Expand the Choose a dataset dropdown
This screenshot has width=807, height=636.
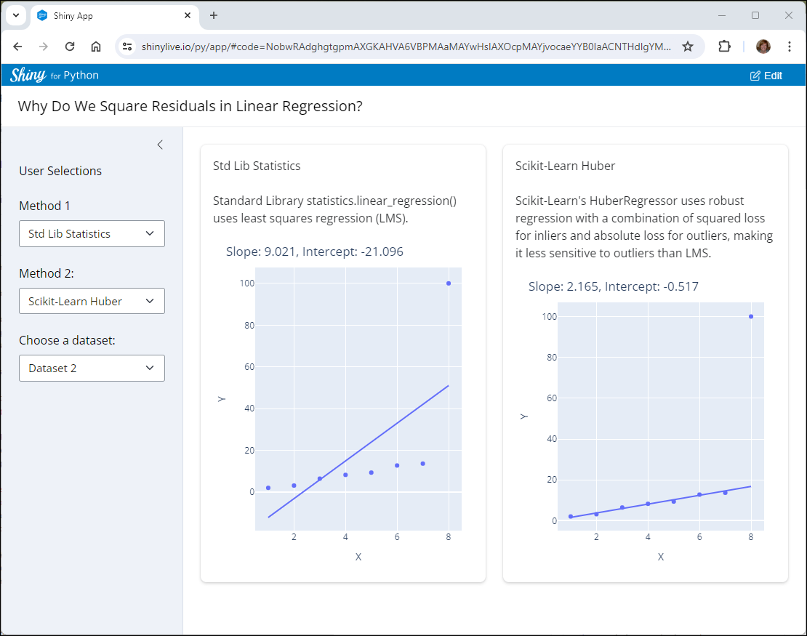tap(92, 368)
